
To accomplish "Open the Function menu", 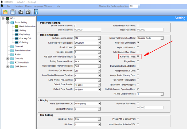I will pyautogui.click(x=18, y=6).
